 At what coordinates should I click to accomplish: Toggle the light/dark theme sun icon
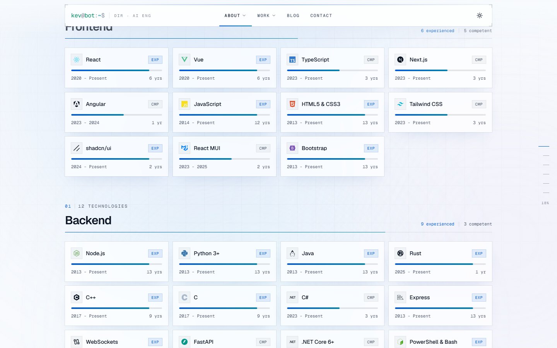tap(480, 15)
